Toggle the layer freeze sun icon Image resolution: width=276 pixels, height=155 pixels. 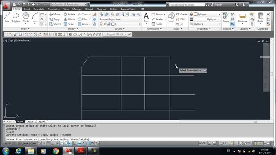pos(105,24)
